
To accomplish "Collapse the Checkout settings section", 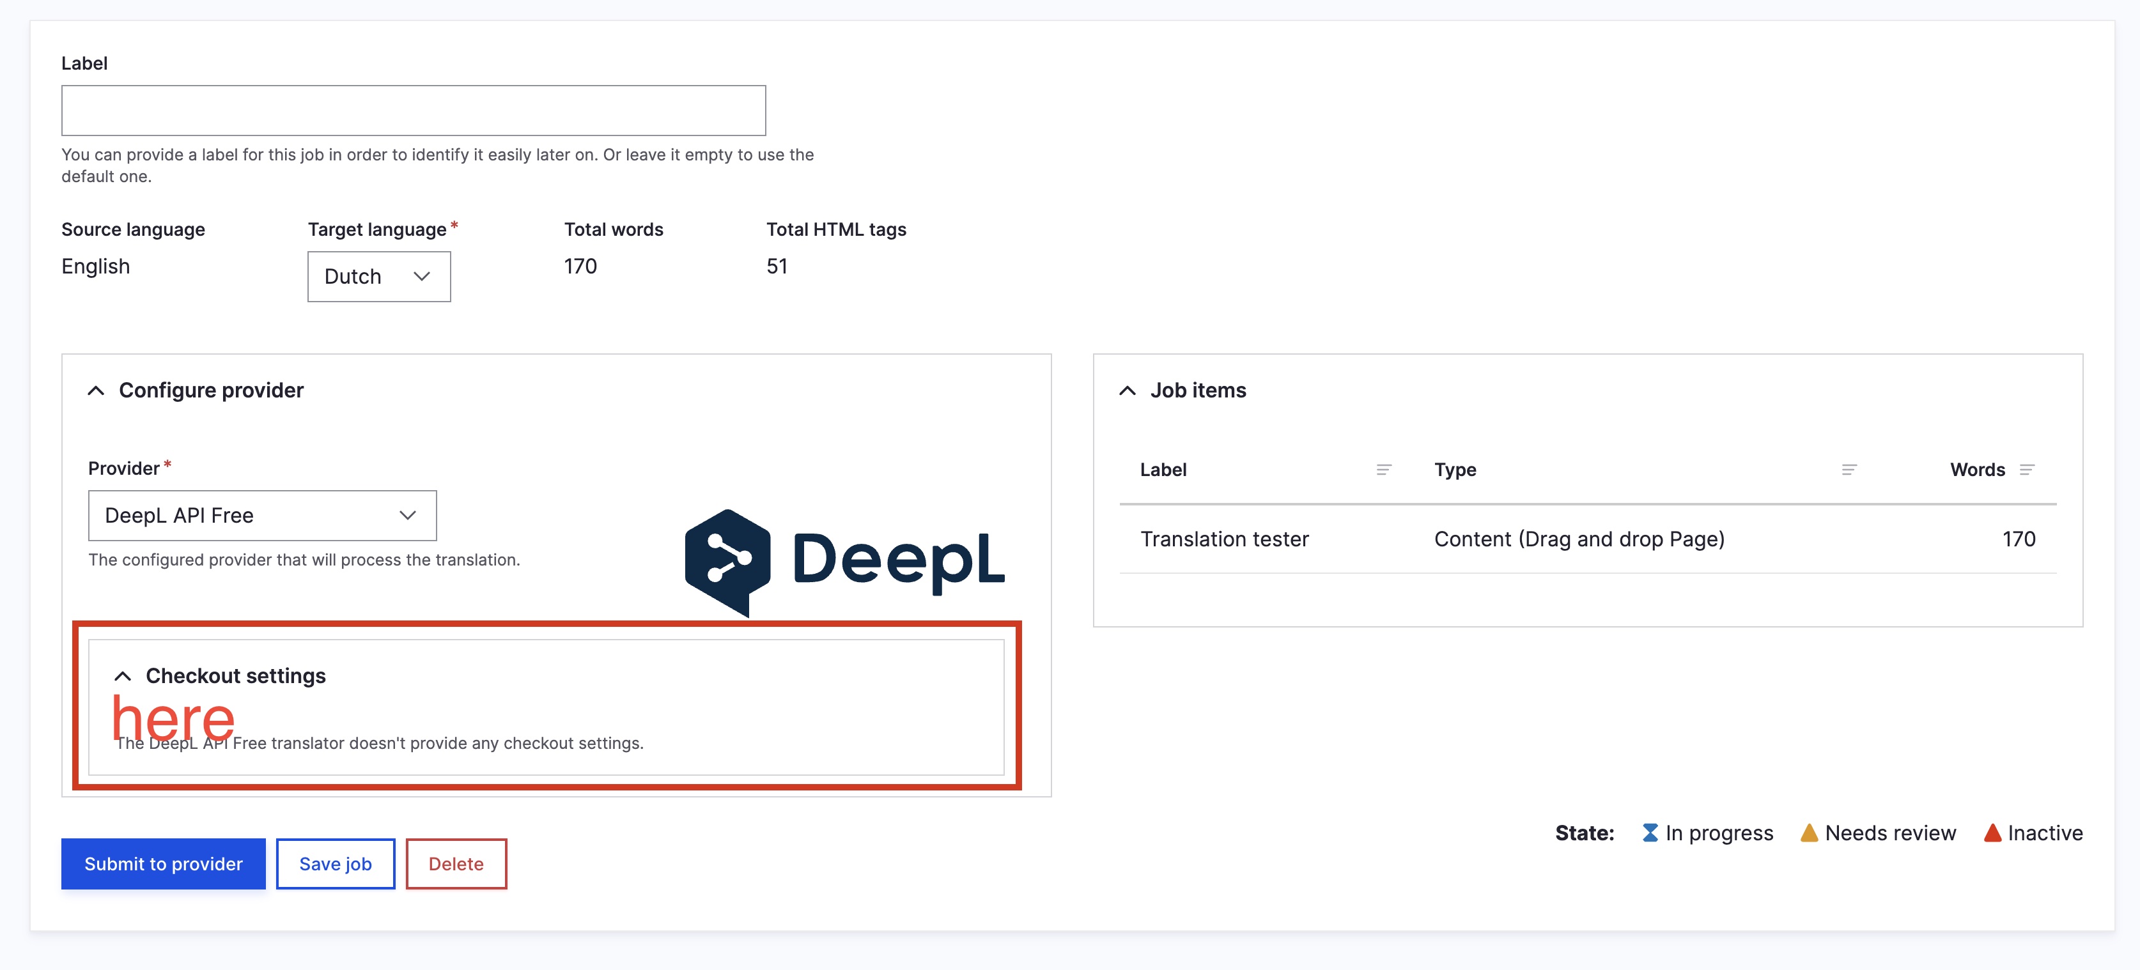I will 123,675.
